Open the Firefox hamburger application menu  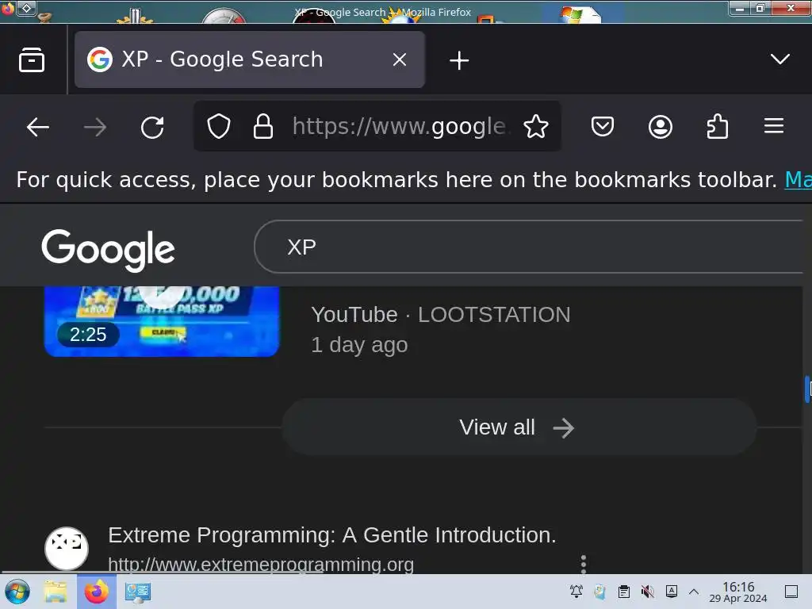point(774,126)
